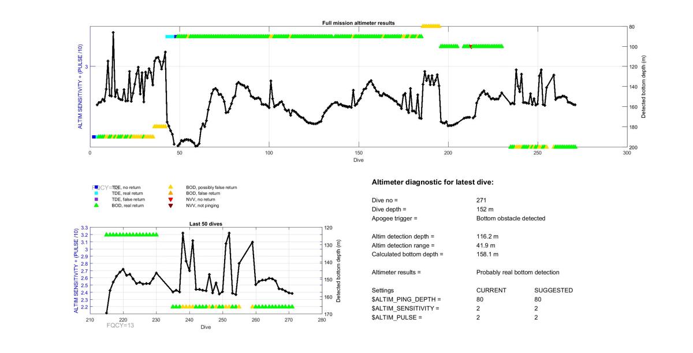This screenshot has height=353, width=693.
Task: Click the dive depth value '152 m'
Action: point(486,209)
